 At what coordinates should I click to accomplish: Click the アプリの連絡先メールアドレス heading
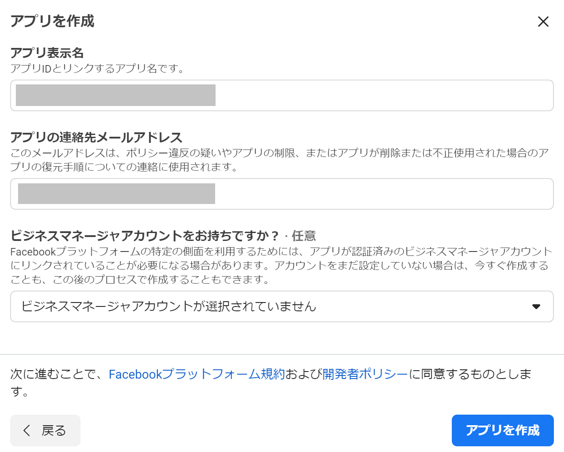[96, 137]
